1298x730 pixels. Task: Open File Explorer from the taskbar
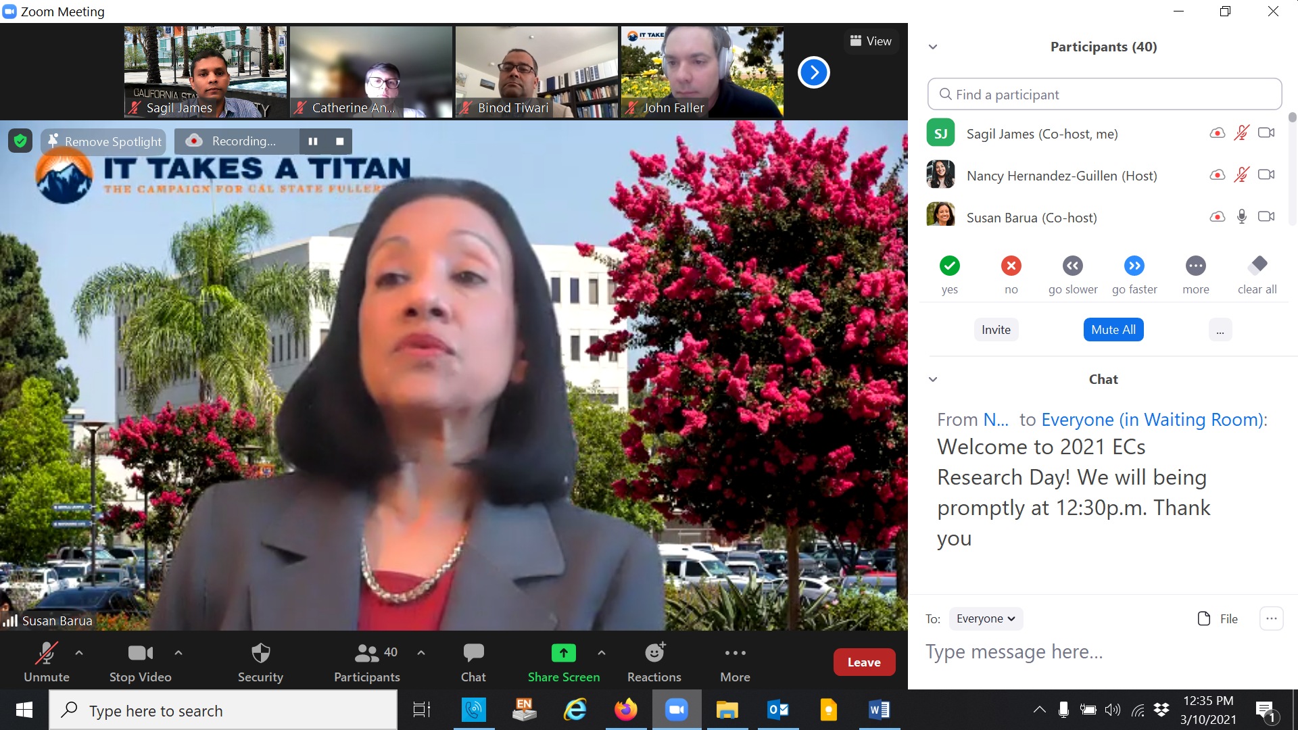727,710
